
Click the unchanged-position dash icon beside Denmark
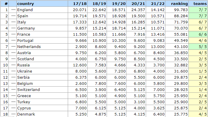click(13, 114)
